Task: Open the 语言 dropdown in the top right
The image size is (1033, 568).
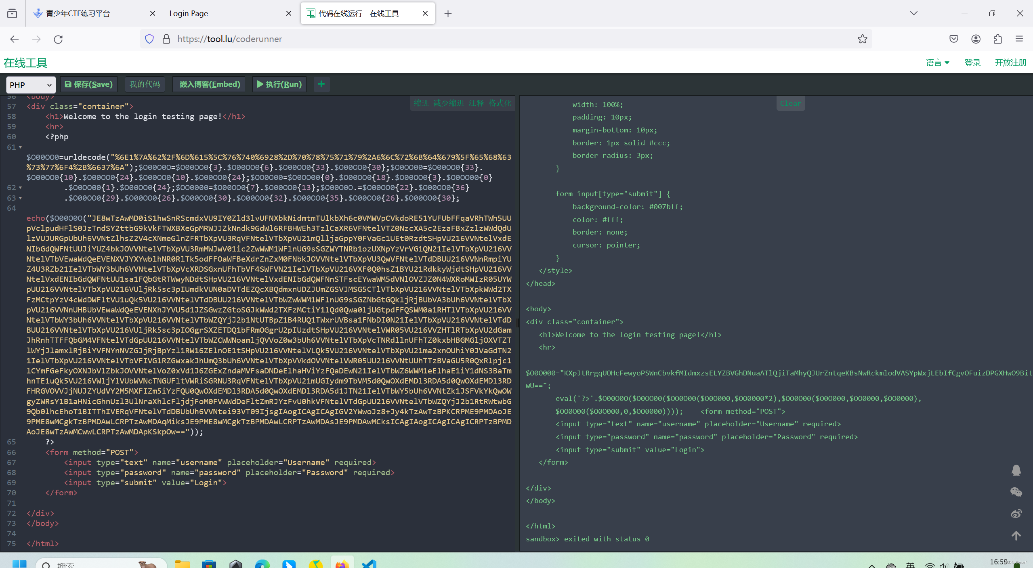Action: coord(937,62)
